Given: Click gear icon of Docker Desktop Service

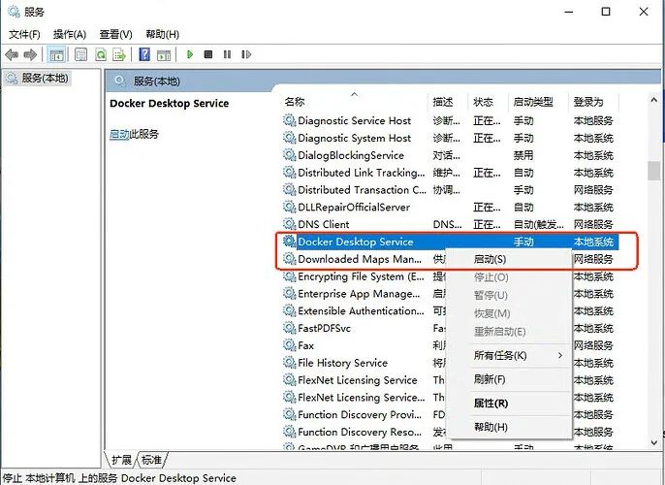Looking at the screenshot, I should click(x=289, y=242).
